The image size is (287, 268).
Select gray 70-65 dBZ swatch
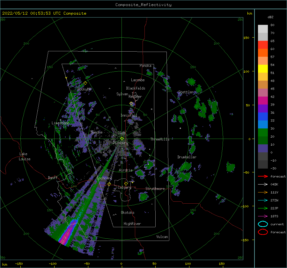(263, 37)
